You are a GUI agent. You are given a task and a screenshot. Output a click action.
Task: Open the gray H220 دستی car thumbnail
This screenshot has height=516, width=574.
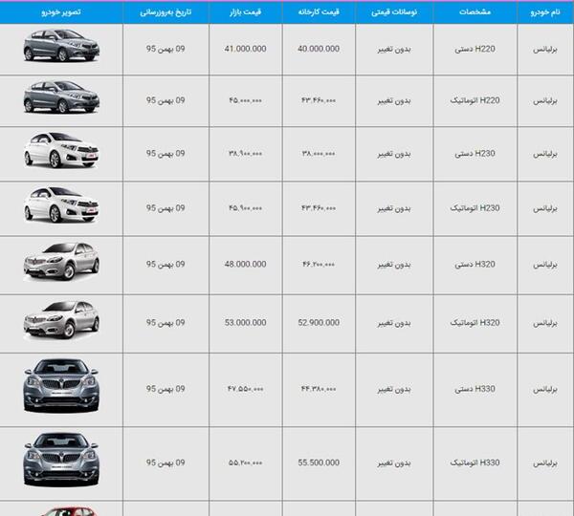[61, 46]
